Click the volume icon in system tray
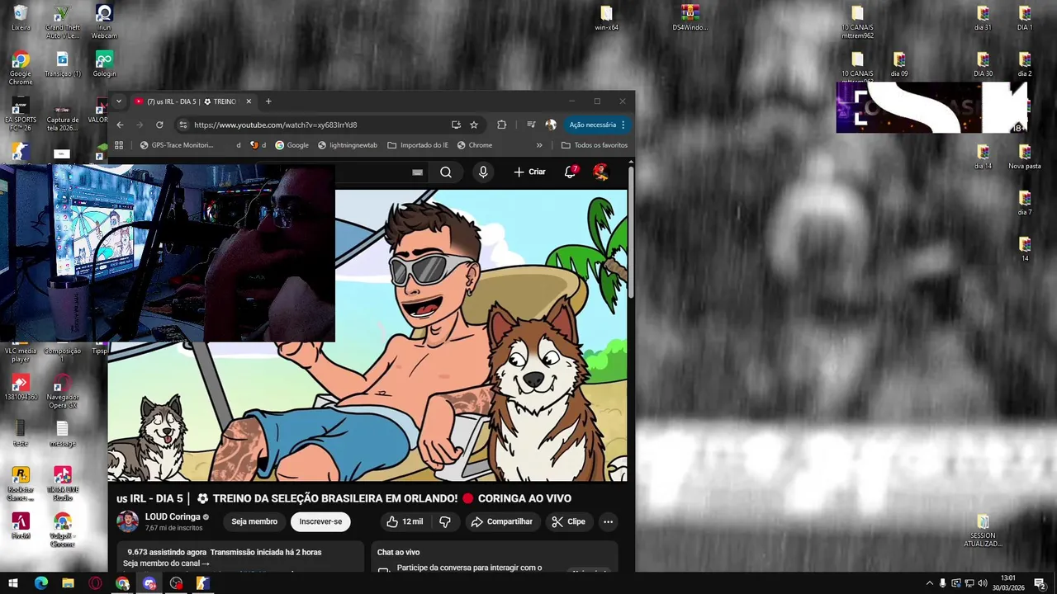The width and height of the screenshot is (1057, 594). pos(982,583)
